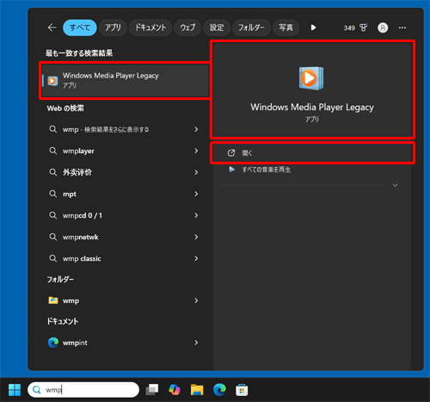Screen dimensions: 430x402
Task: Select the すべて filter tab
Action: [x=80, y=28]
